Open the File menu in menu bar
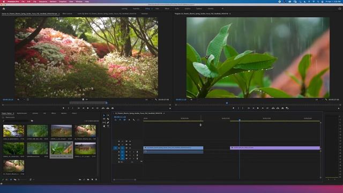The height and width of the screenshot is (193, 343). pyautogui.click(x=23, y=2)
